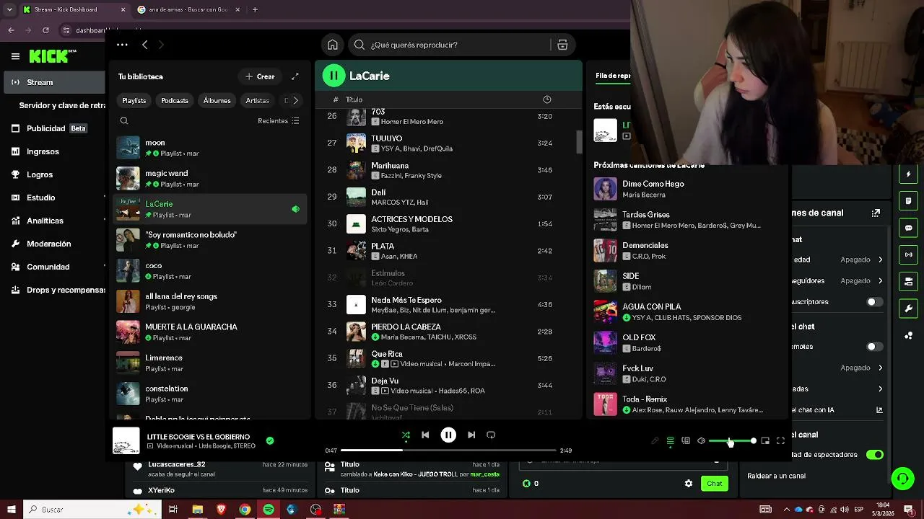Expand Apagado row below emotes toggle
This screenshot has width=924, height=519.
point(861,368)
